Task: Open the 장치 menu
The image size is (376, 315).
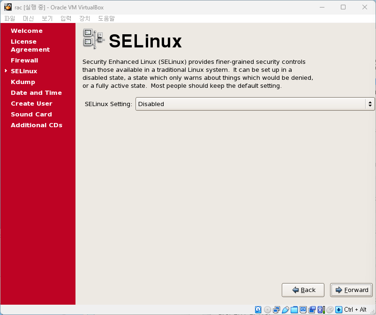Action: (x=85, y=18)
